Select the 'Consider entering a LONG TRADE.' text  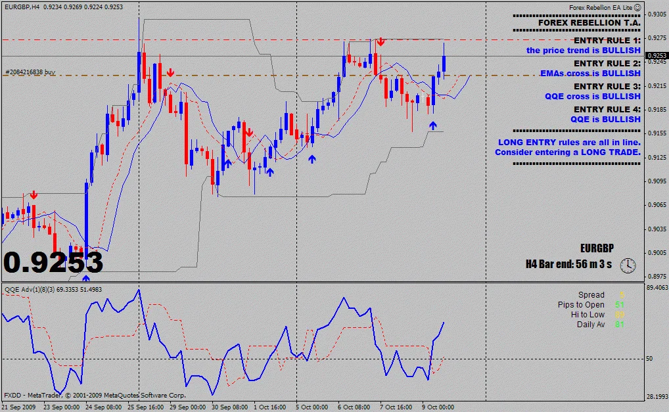[567, 152]
